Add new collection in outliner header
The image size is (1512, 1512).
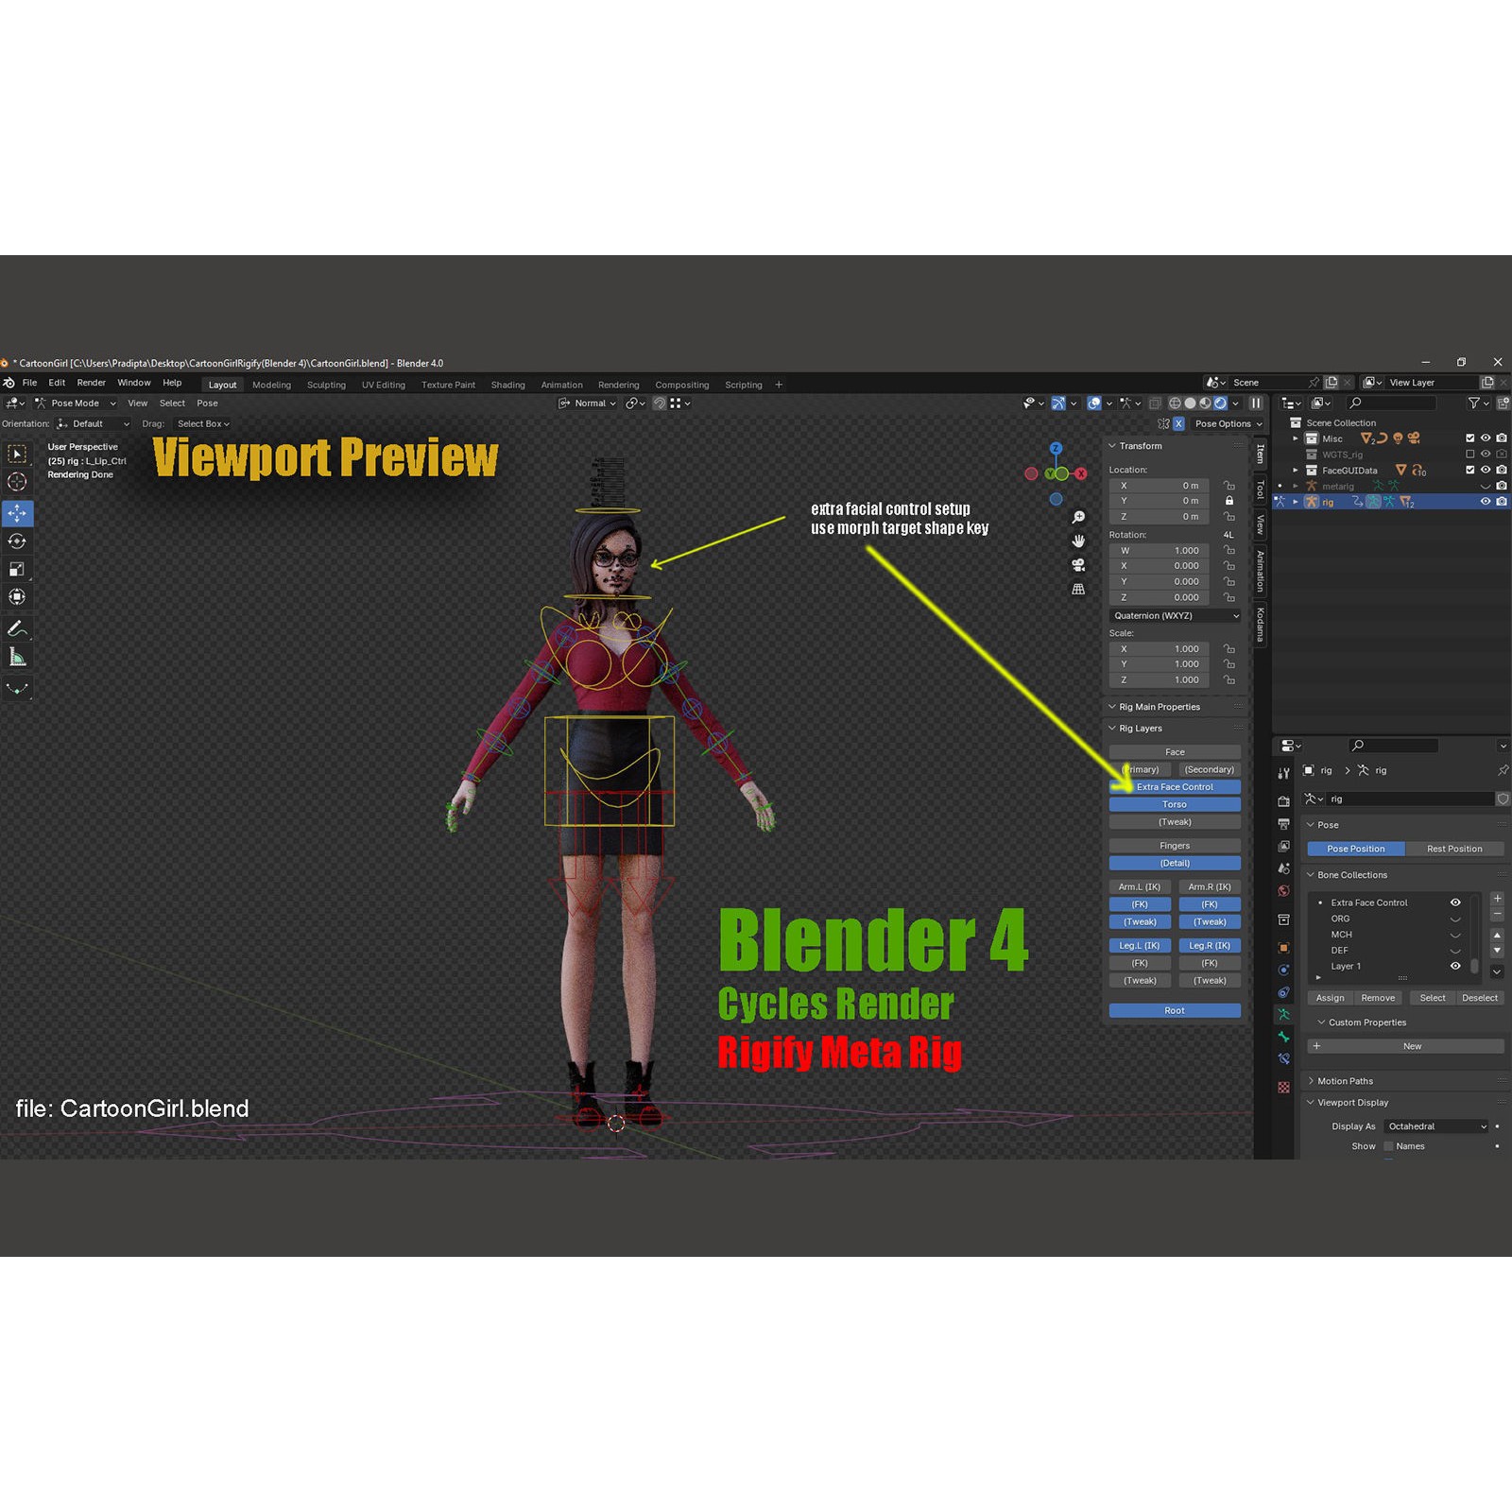point(1503,404)
